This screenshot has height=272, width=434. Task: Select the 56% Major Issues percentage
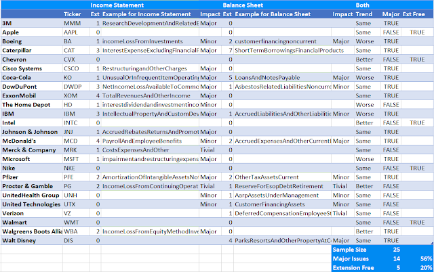(426, 258)
